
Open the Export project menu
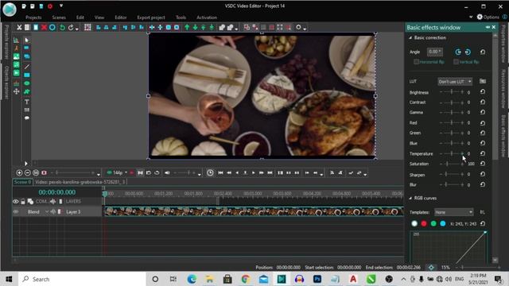pos(151,17)
